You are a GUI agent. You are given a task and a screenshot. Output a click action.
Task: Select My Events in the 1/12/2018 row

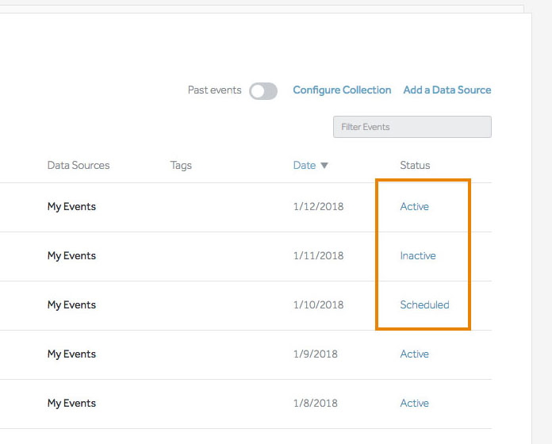(x=71, y=207)
